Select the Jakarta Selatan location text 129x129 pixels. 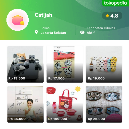coord(53,33)
